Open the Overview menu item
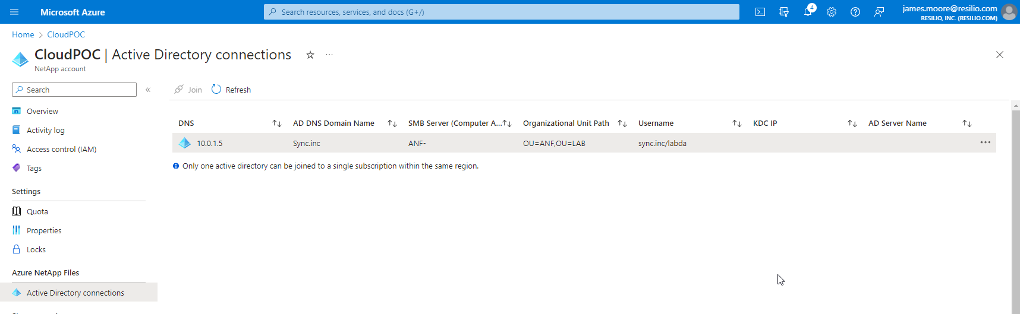Screen dimensions: 1020x314 [x=42, y=111]
